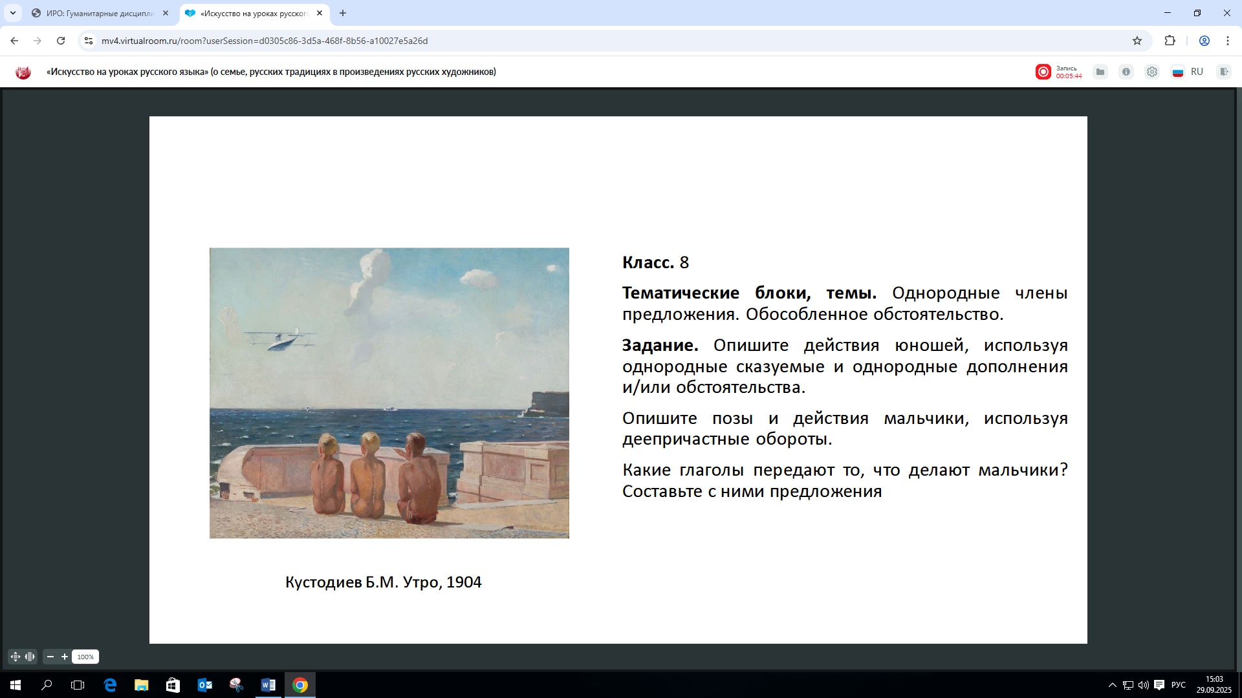Open a new Chrome tab
This screenshot has height=698, width=1242.
point(343,13)
